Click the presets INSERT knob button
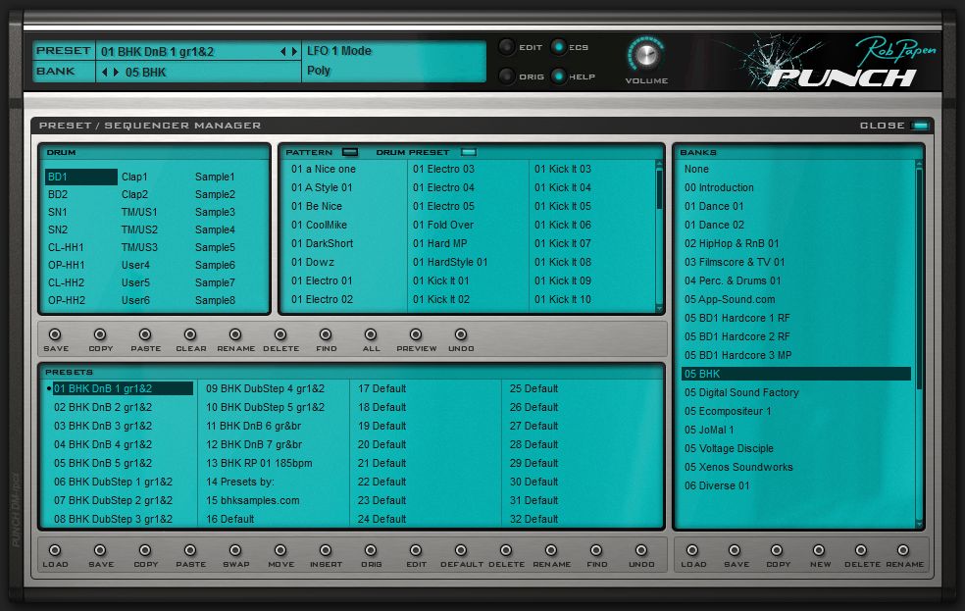Screen dimensions: 965x611 [326, 550]
